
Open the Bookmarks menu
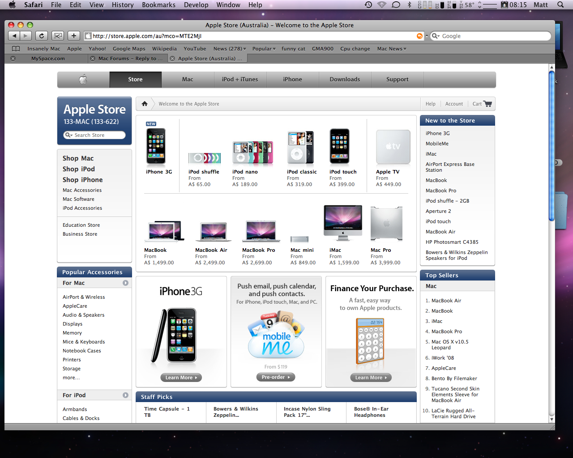[158, 4]
